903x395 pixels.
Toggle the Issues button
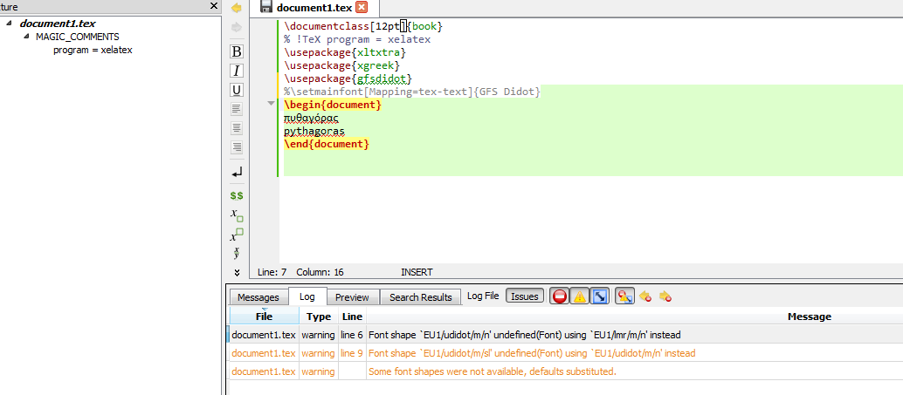point(525,296)
